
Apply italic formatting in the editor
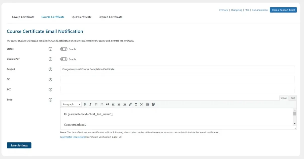tap(90, 104)
